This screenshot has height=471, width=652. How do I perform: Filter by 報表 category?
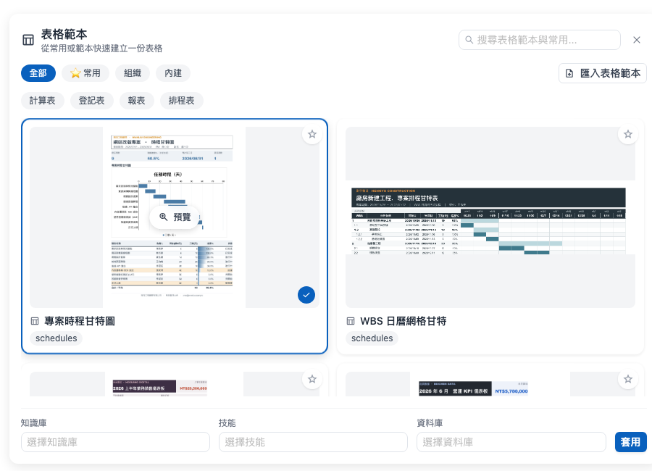pyautogui.click(x=136, y=101)
